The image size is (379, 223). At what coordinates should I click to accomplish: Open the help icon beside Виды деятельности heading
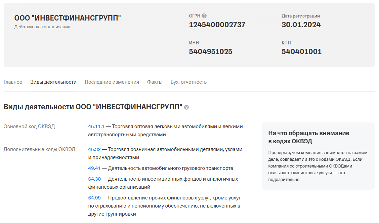click(186, 107)
